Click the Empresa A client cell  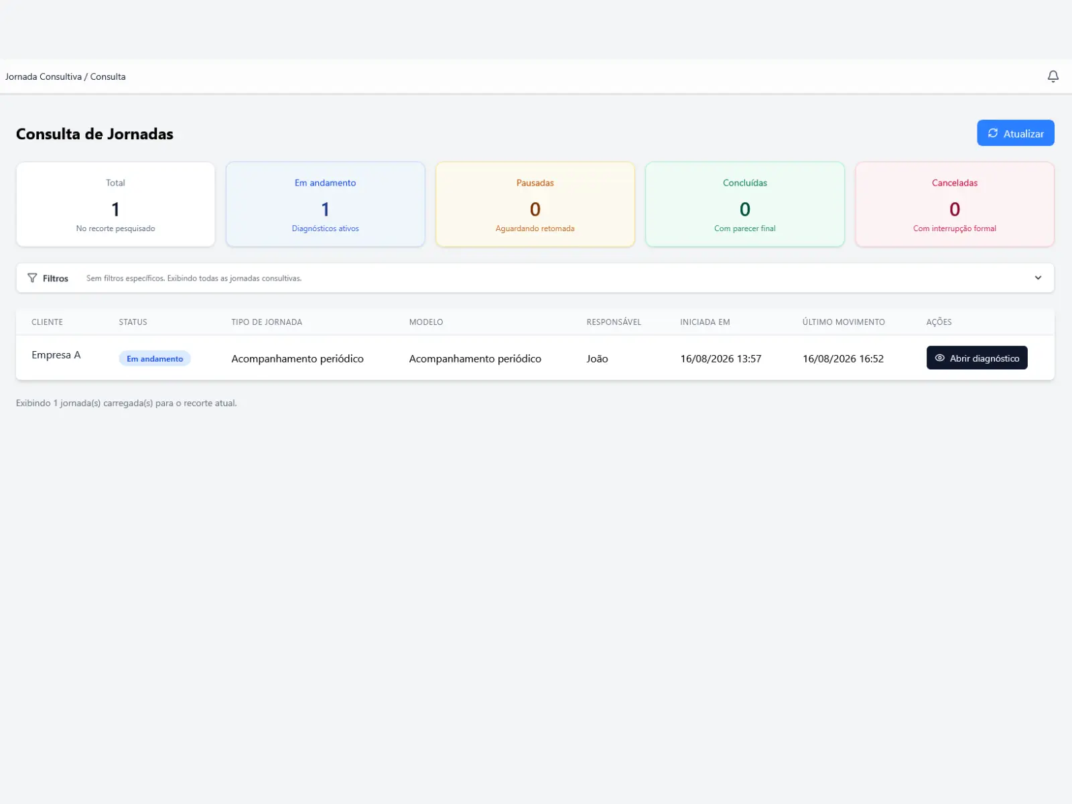coord(56,355)
